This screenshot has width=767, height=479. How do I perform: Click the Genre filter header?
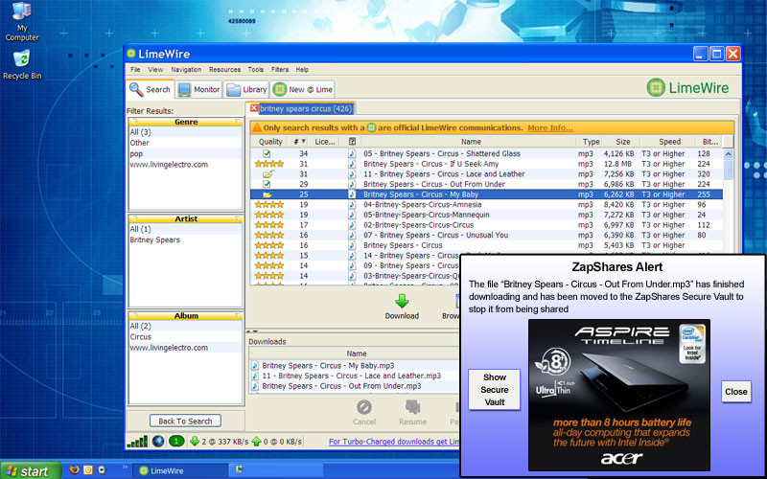(x=186, y=122)
